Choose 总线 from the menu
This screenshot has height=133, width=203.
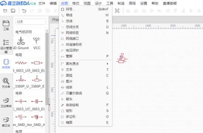pos(86,21)
